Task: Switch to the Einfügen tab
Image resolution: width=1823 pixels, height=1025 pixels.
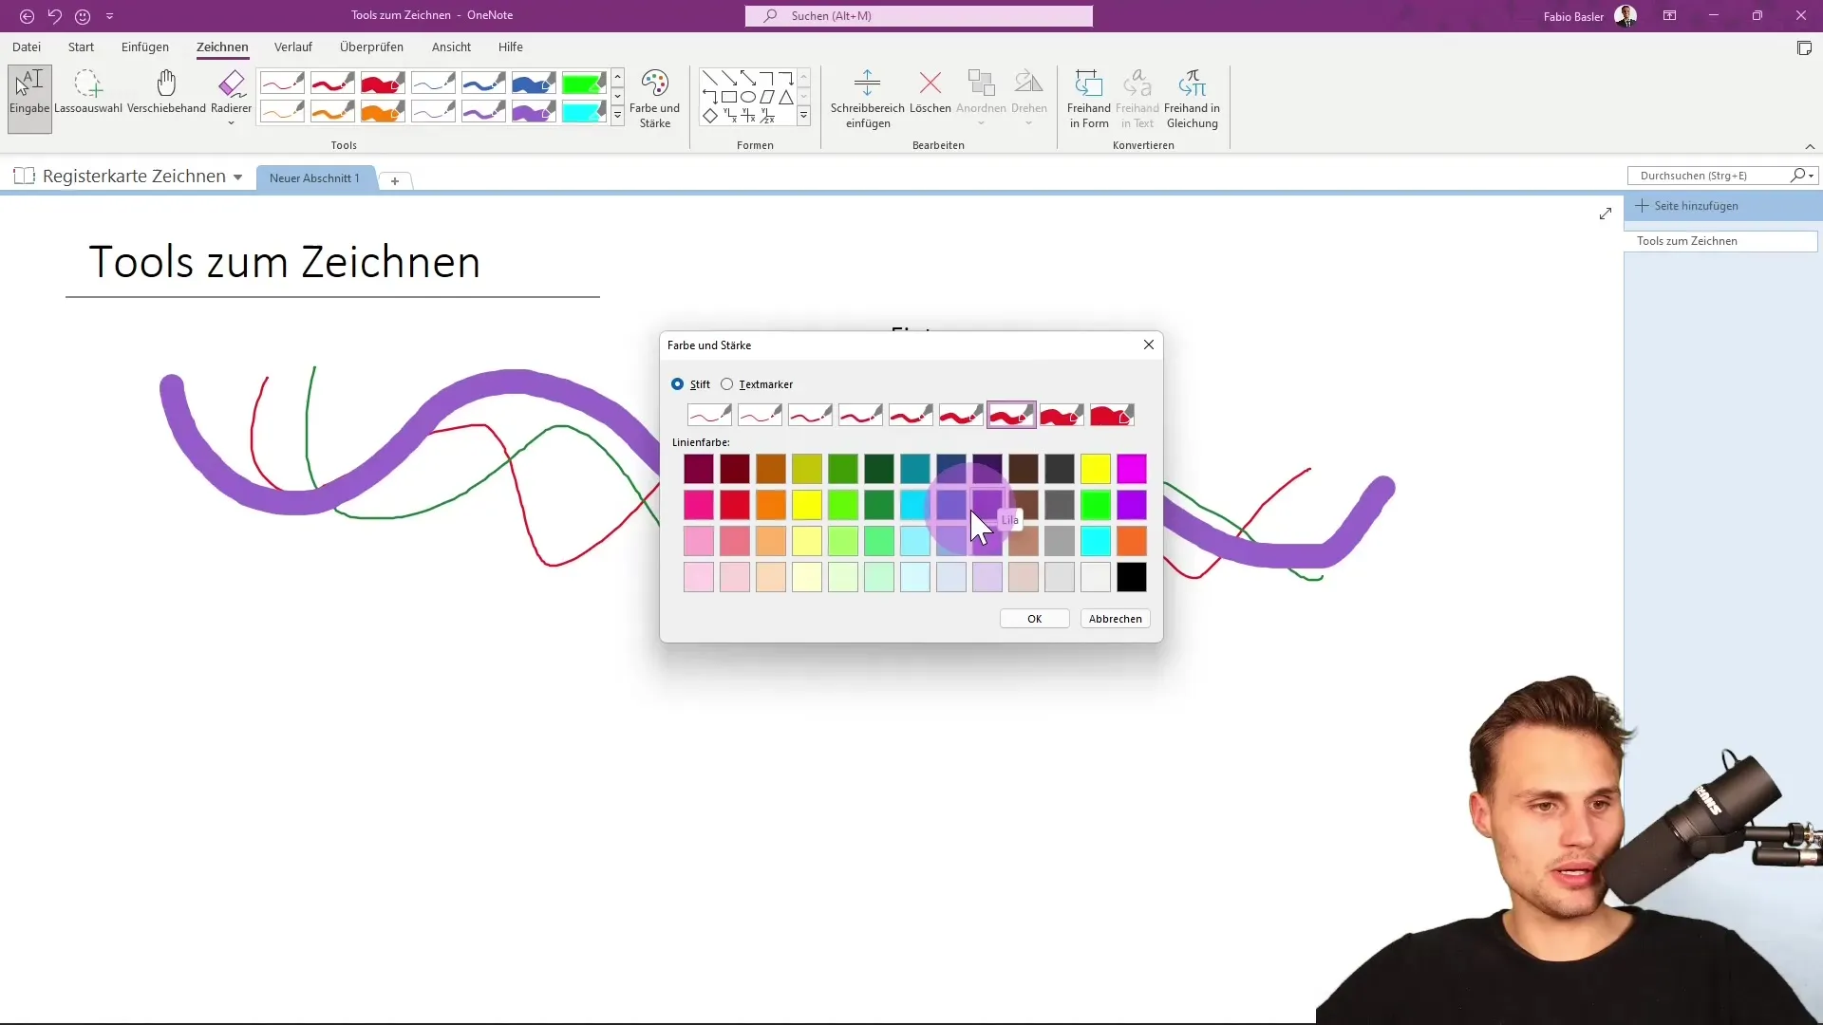Action: [x=145, y=47]
